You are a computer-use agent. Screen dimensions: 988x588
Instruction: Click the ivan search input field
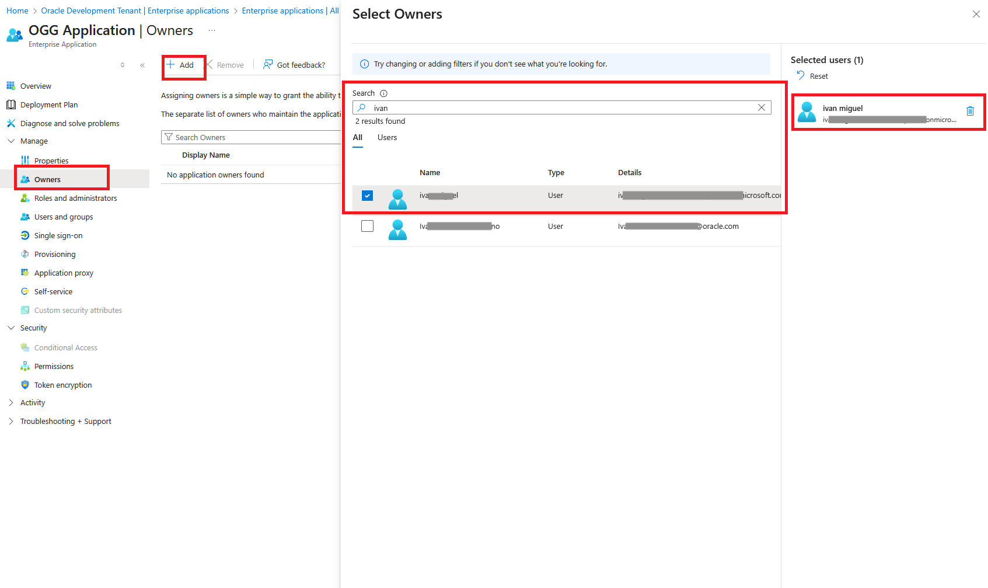pos(561,107)
